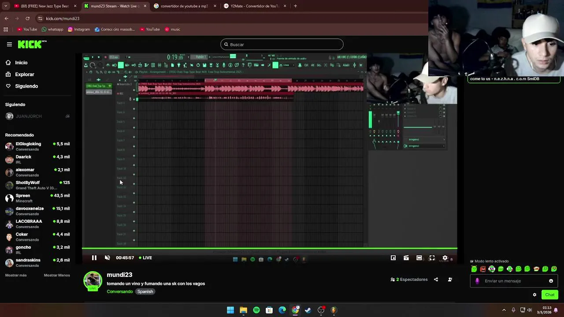Viewport: 564px width, 317px height.
Task: Reload the current page
Action: point(27,18)
